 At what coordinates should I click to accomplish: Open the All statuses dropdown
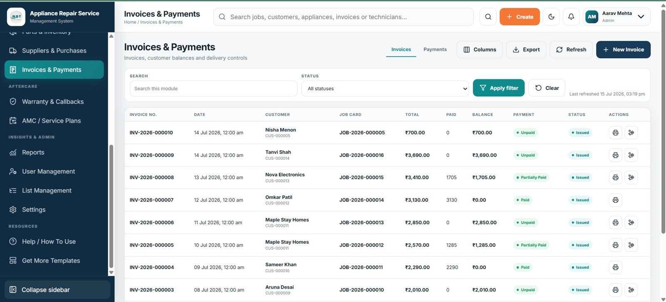[385, 89]
